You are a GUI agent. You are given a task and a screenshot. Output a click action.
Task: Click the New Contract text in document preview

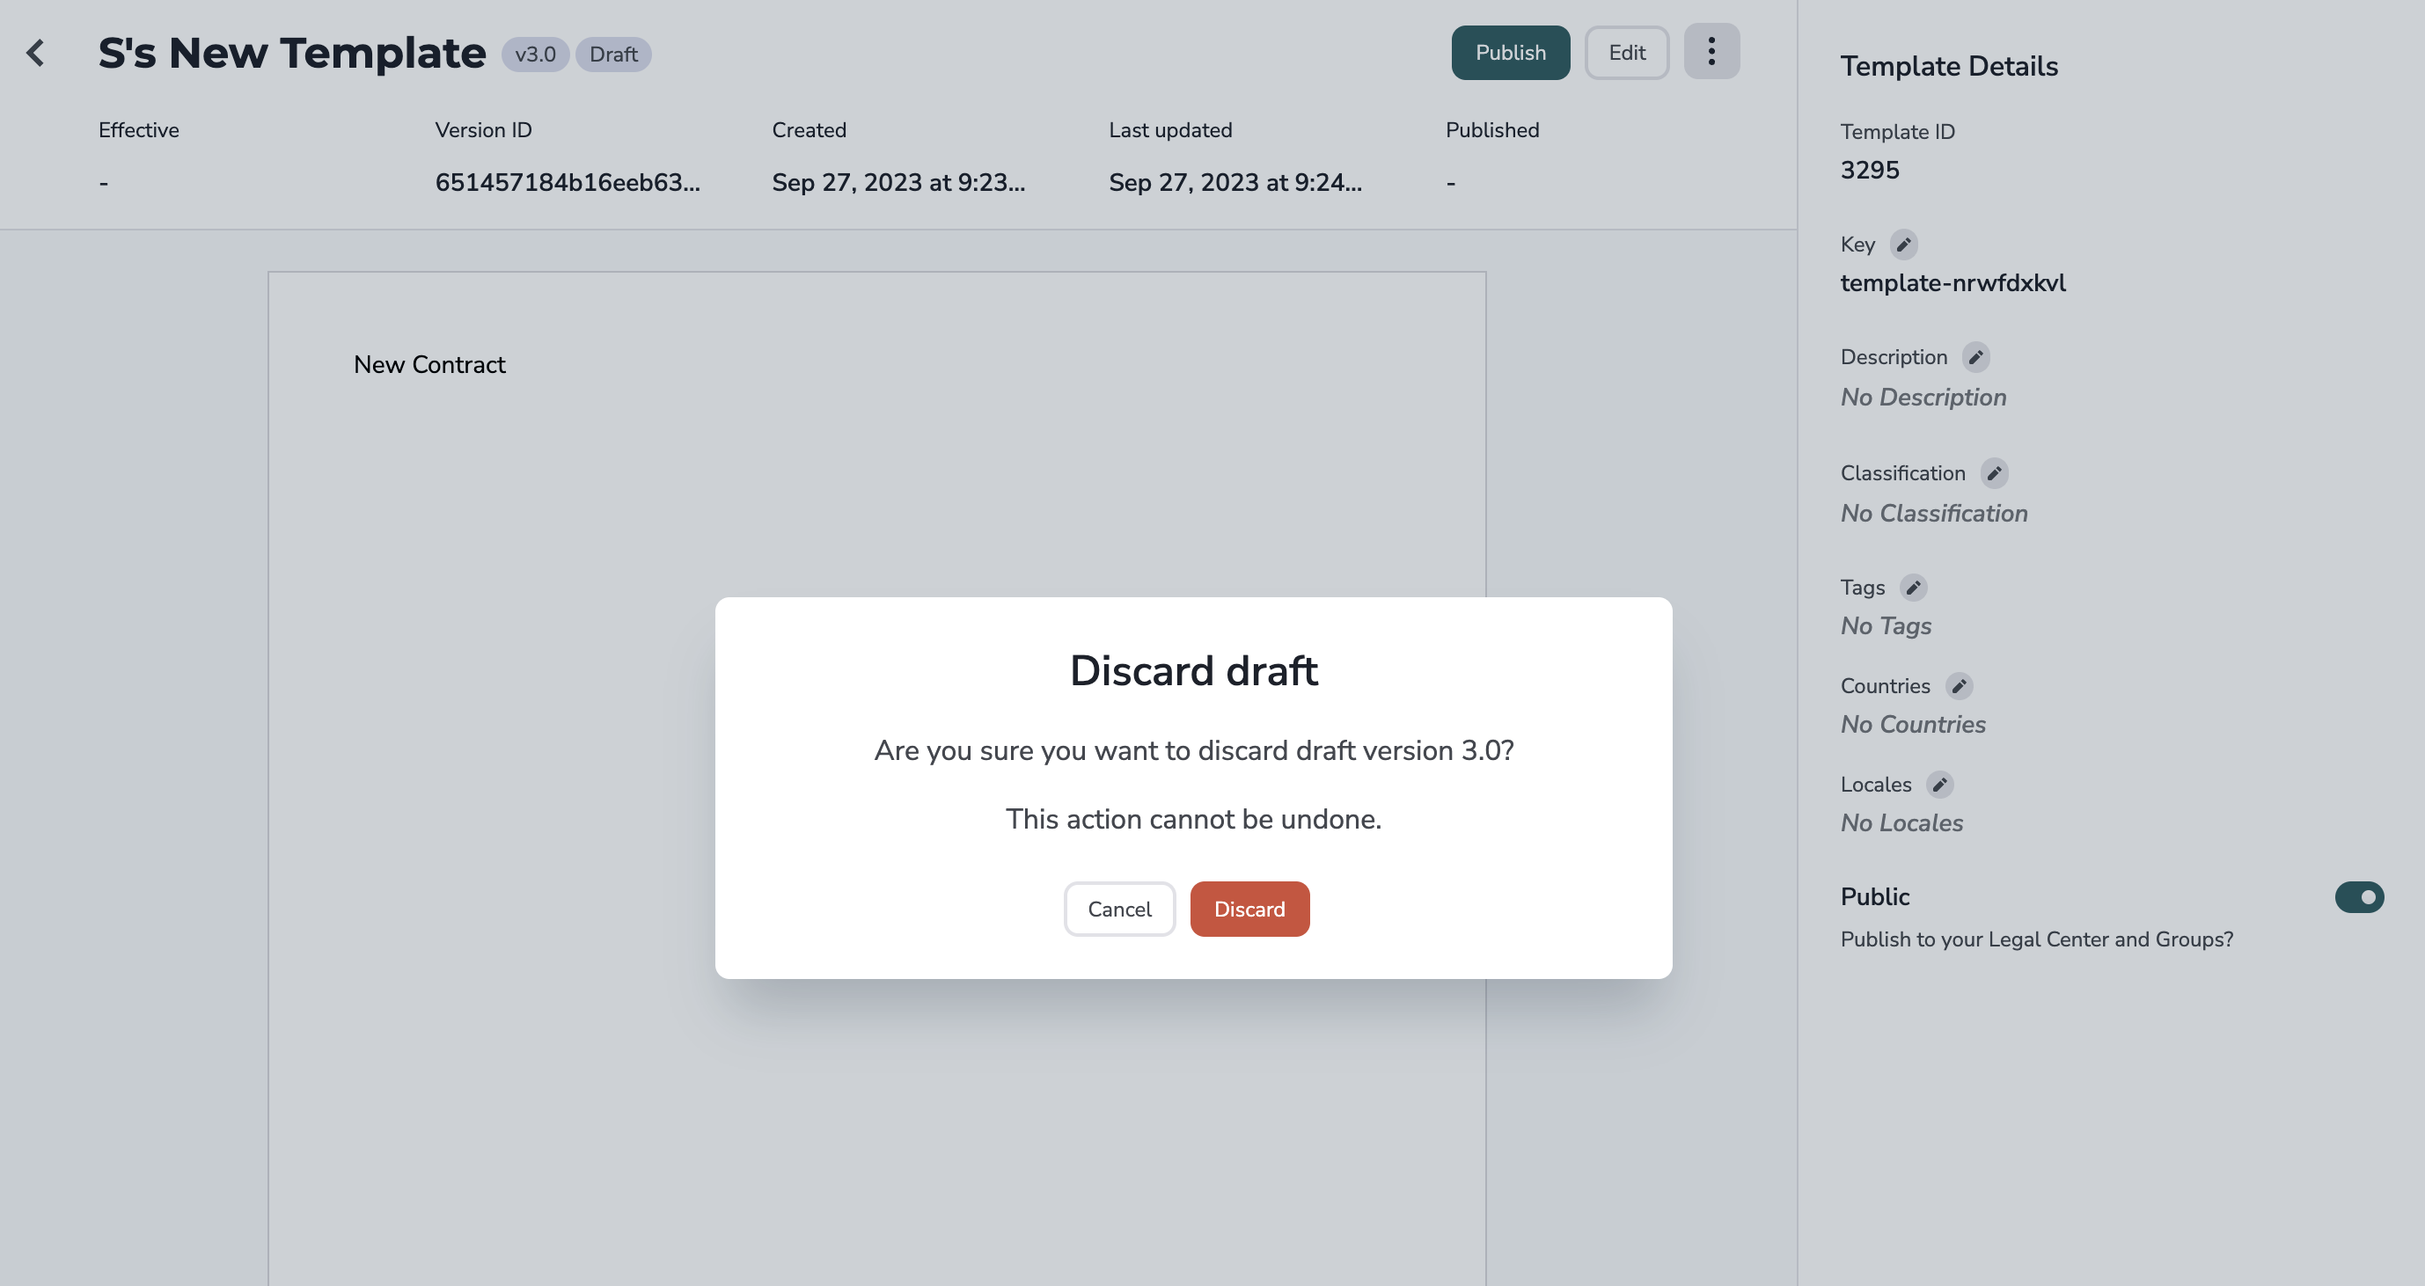pos(429,365)
